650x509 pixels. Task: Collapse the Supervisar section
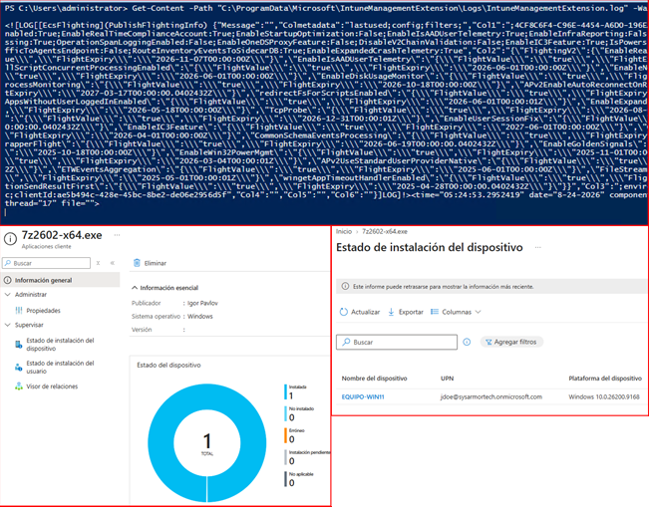tap(7, 325)
